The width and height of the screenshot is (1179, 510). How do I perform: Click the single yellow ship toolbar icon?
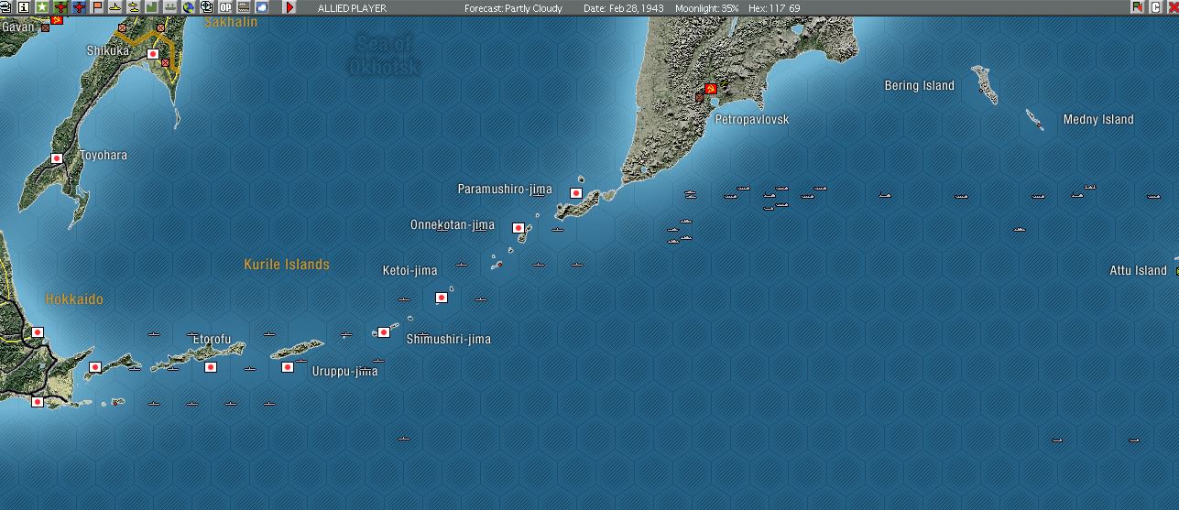tap(115, 7)
